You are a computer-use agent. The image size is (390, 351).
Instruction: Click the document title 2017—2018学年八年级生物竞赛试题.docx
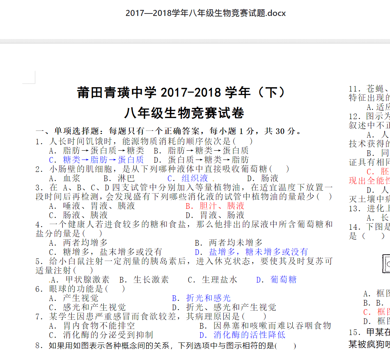tap(205, 13)
